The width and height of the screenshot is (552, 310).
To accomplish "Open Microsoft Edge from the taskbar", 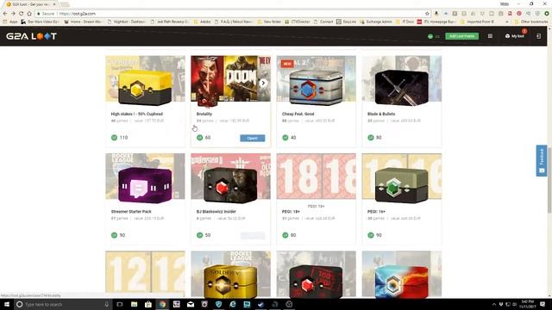I will coord(233,304).
